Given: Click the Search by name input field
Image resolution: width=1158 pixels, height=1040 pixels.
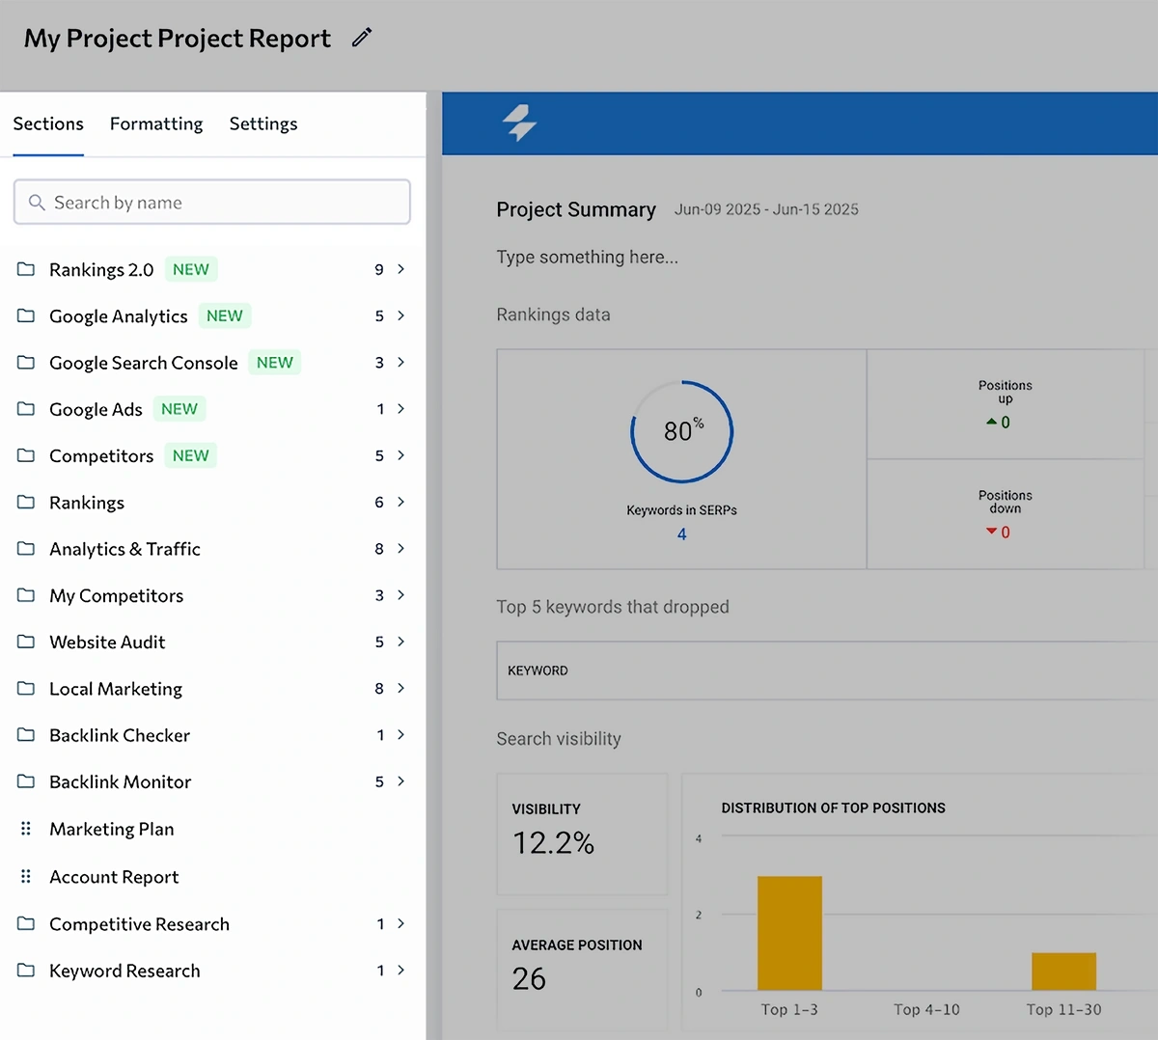Looking at the screenshot, I should point(211,202).
